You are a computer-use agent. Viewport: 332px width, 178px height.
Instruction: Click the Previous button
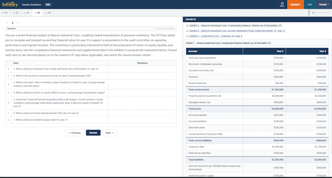(75, 133)
